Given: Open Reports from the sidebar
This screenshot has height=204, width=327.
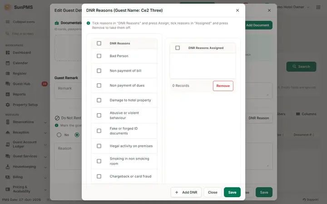Looking at the screenshot, I should 19,94.
